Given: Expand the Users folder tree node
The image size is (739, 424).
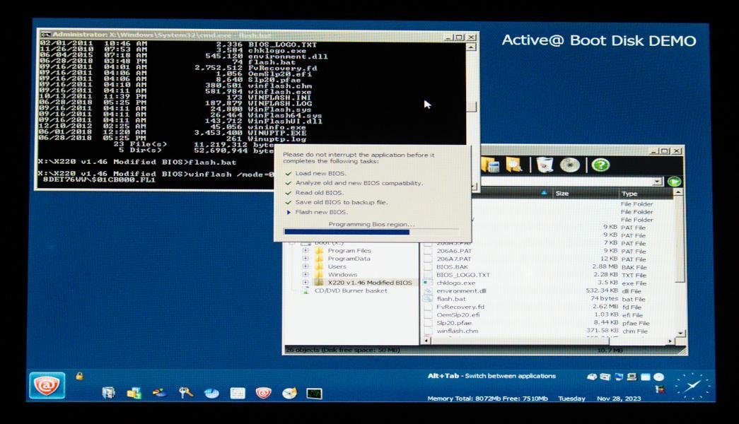Looking at the screenshot, I should (306, 266).
